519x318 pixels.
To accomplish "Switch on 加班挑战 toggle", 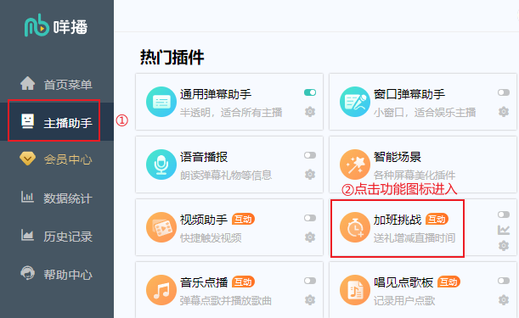I will coord(504,215).
